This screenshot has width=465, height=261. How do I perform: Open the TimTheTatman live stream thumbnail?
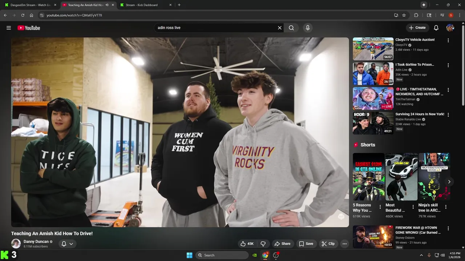[x=373, y=98]
